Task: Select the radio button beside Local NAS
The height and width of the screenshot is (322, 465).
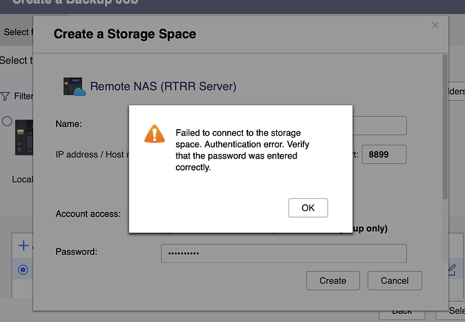Action: (7, 122)
